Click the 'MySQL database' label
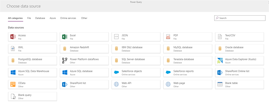 [x=183, y=47]
